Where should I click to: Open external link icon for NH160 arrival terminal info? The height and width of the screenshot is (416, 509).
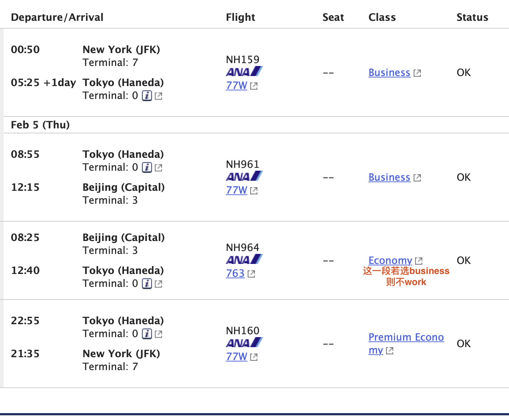158,334
